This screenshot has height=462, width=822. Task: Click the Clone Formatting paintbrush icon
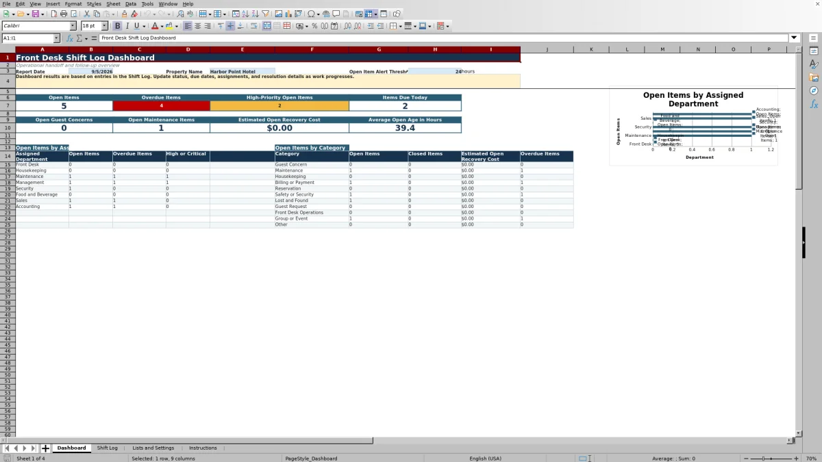tap(124, 14)
